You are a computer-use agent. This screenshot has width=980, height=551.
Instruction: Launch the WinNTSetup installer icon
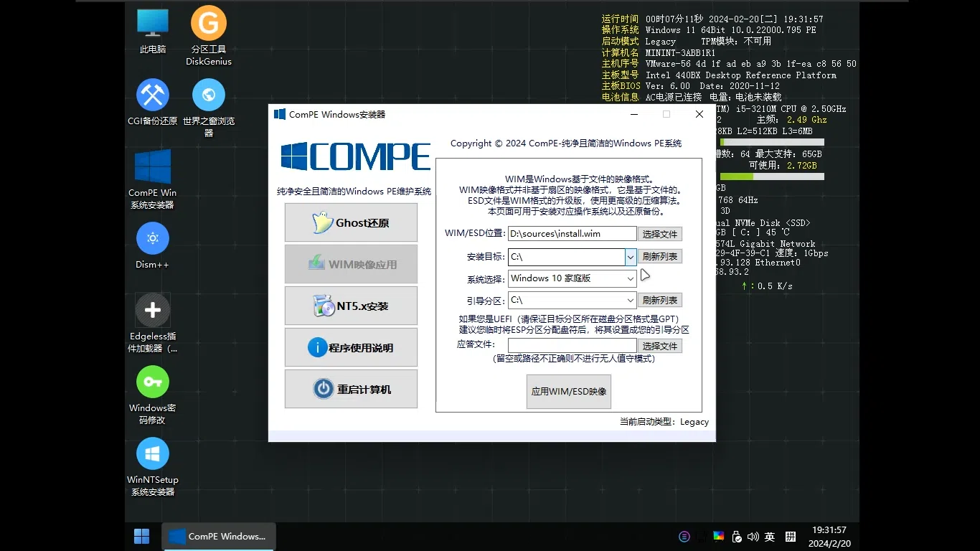click(153, 467)
